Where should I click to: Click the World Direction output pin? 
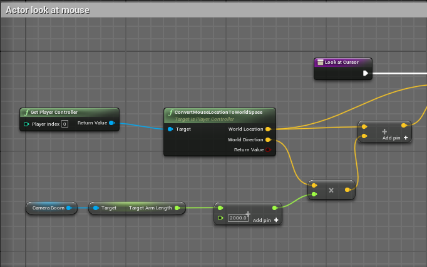[268, 139]
